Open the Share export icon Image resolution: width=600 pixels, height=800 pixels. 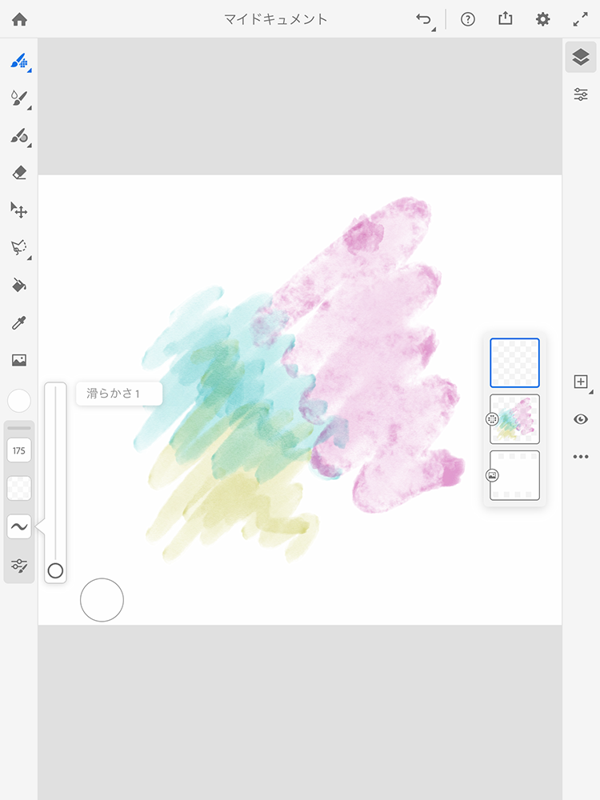tap(505, 19)
